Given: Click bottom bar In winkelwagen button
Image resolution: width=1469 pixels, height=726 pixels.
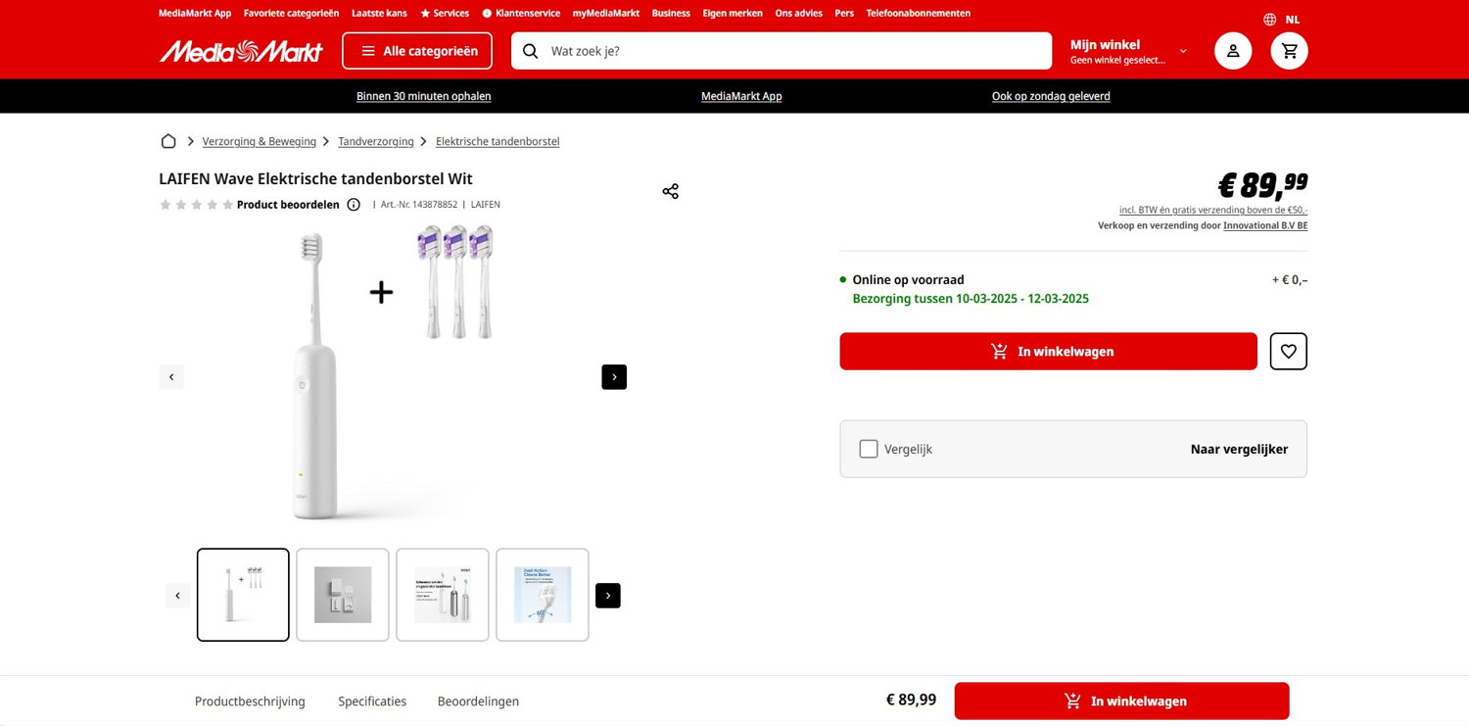Looking at the screenshot, I should point(1121,702).
